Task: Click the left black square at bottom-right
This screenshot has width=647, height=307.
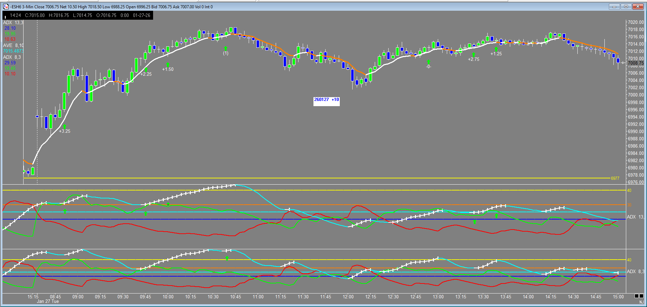Action: tap(637, 296)
